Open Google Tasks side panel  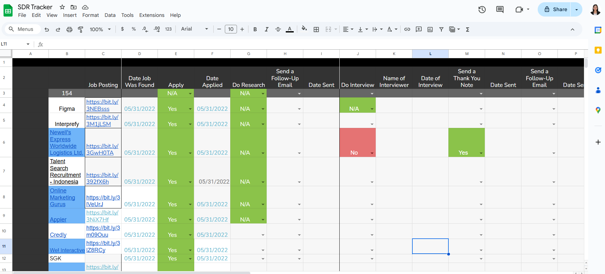(x=598, y=70)
